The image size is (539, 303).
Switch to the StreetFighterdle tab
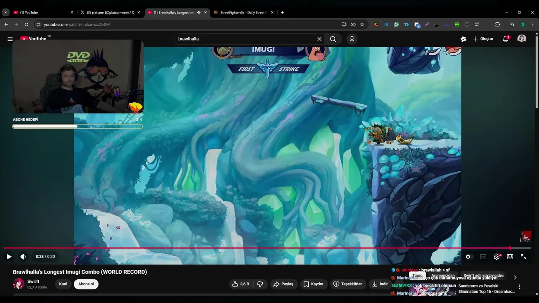coord(244,13)
